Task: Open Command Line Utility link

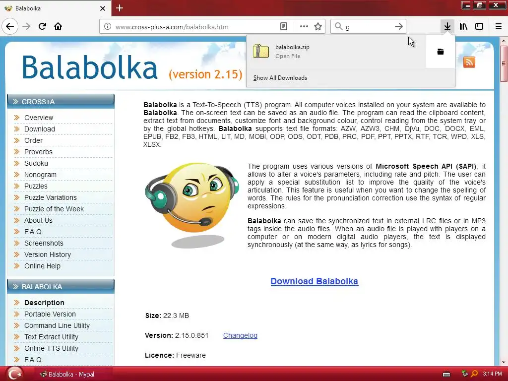Action: tap(57, 325)
